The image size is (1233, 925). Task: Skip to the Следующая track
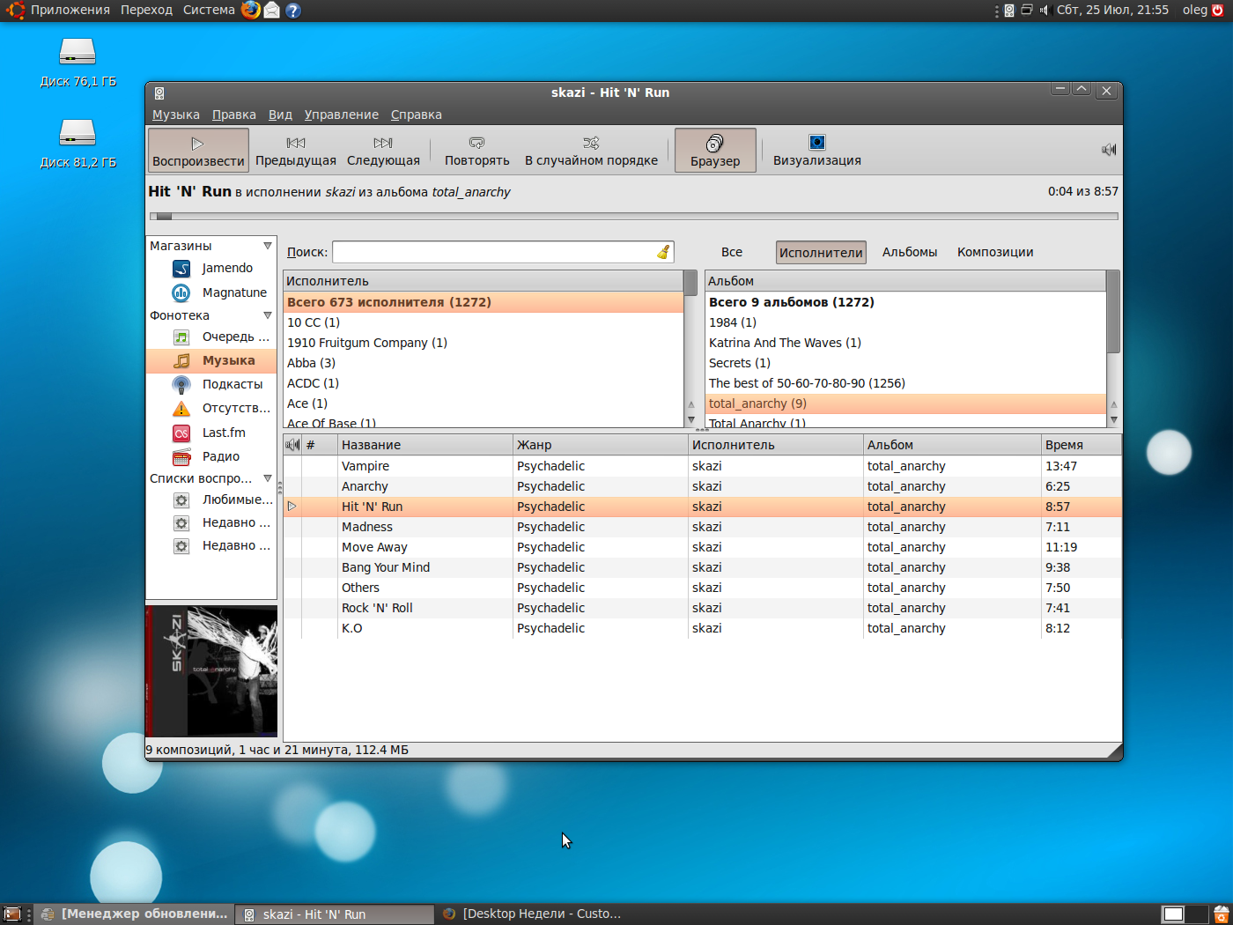383,150
